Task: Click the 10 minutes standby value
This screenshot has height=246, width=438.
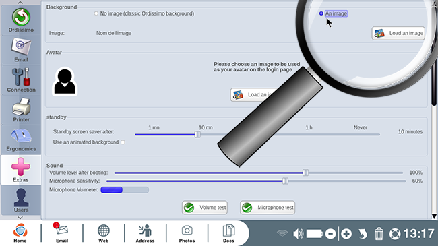Action: point(410,131)
